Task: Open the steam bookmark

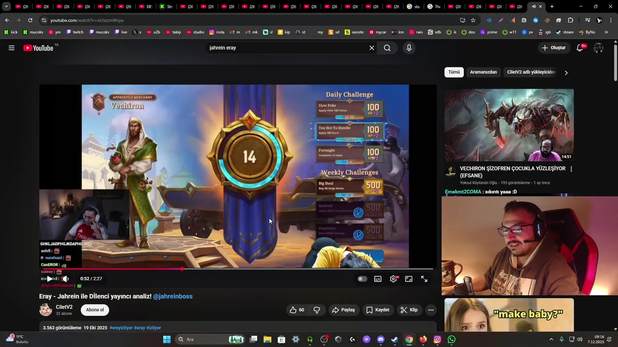Action: pos(564,32)
